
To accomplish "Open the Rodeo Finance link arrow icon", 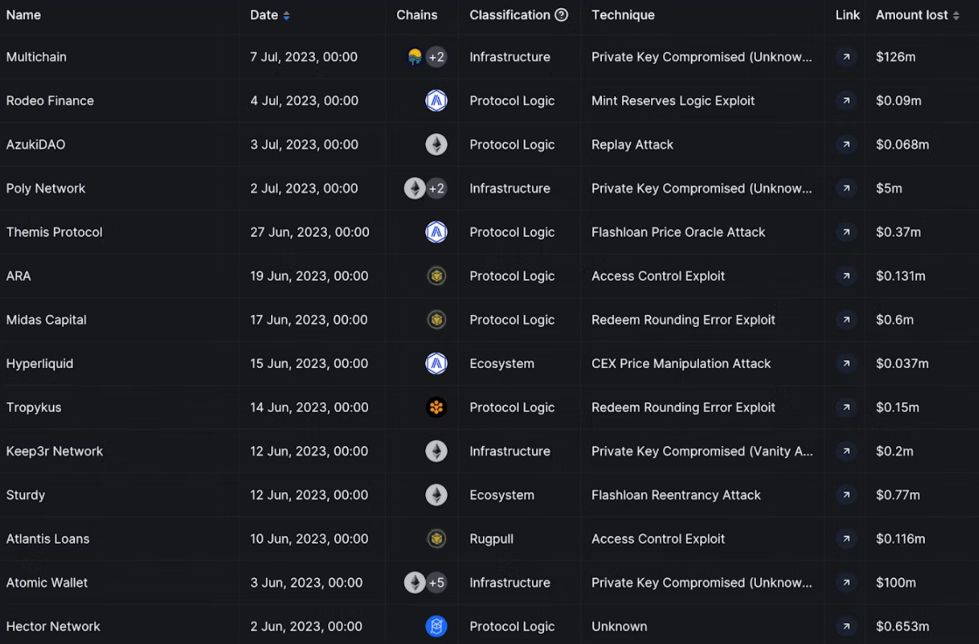I will click(x=846, y=100).
